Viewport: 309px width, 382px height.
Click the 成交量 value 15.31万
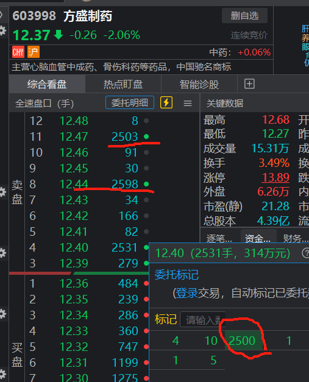click(x=270, y=148)
